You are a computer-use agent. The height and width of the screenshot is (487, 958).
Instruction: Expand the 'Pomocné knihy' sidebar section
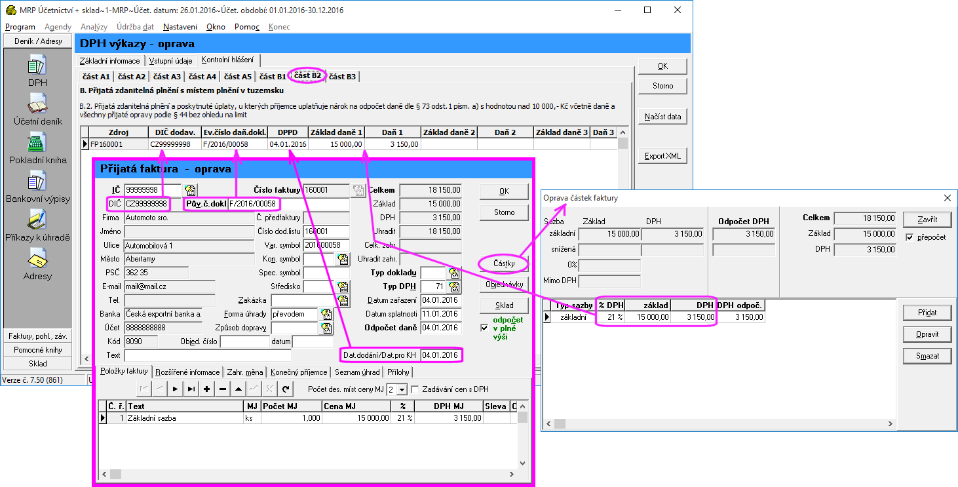pos(37,350)
